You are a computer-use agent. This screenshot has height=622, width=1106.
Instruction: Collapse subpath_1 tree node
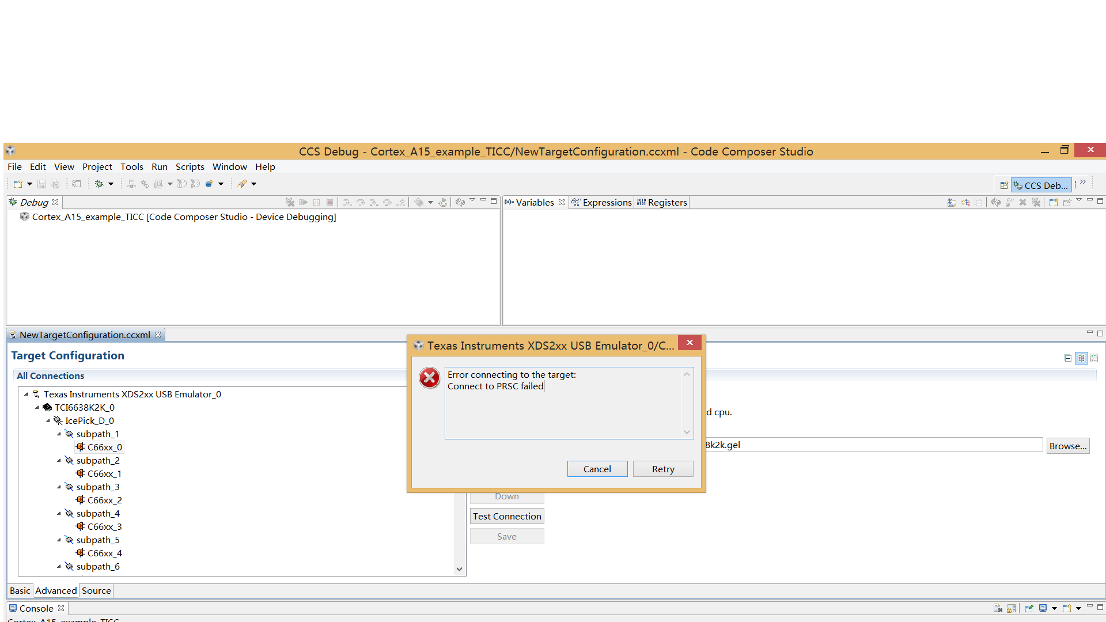point(59,434)
